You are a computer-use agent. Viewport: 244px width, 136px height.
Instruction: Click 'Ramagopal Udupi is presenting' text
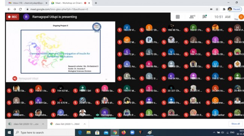55,17
